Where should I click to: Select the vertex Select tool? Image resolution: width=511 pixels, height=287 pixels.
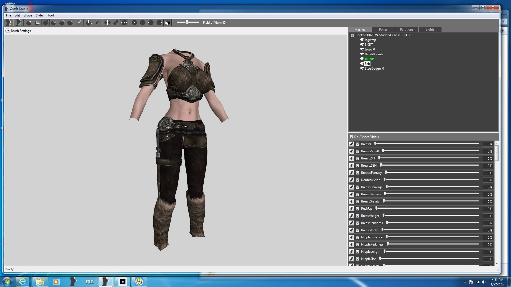(x=29, y=23)
